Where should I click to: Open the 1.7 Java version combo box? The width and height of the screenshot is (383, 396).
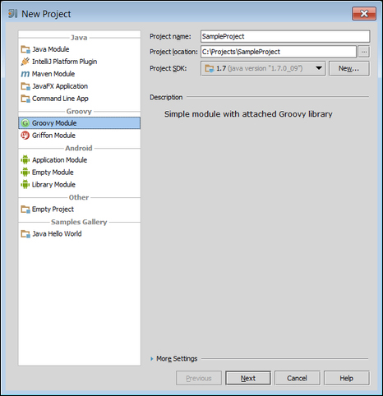tap(263, 68)
